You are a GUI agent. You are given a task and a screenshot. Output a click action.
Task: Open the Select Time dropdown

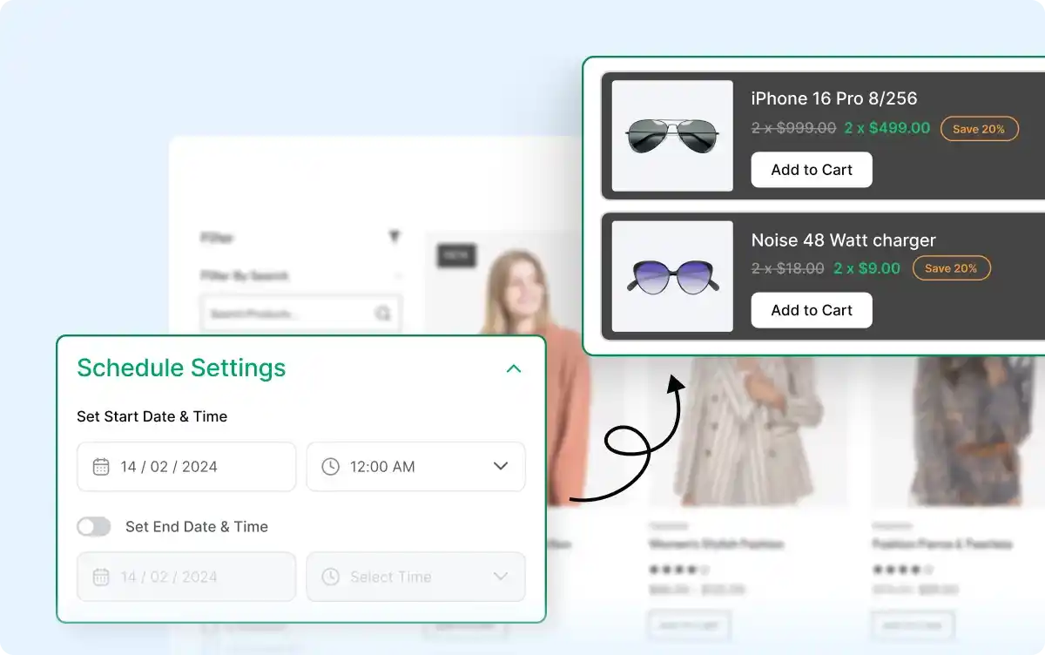tap(501, 577)
